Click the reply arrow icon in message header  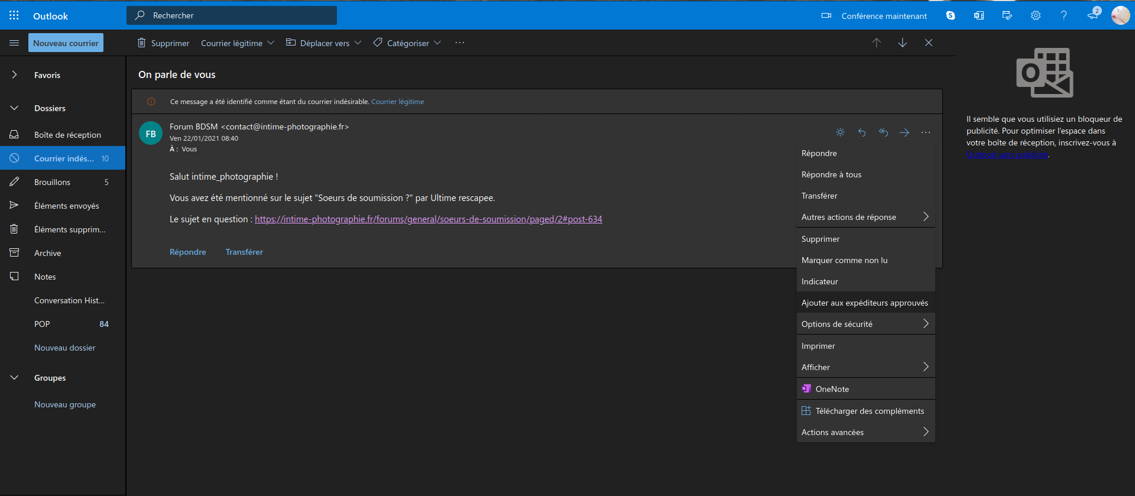tap(862, 132)
